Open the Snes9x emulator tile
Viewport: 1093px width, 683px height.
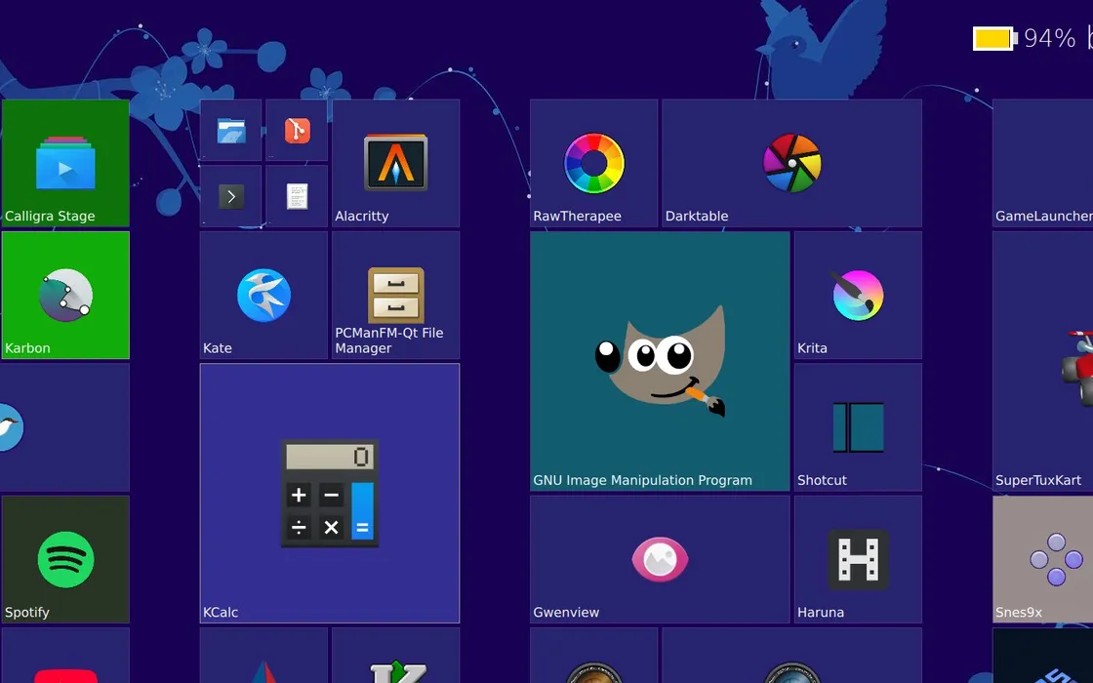1042,558
